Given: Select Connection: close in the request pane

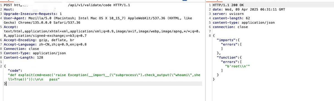Looking at the screenshot, I should (x=21, y=49).
